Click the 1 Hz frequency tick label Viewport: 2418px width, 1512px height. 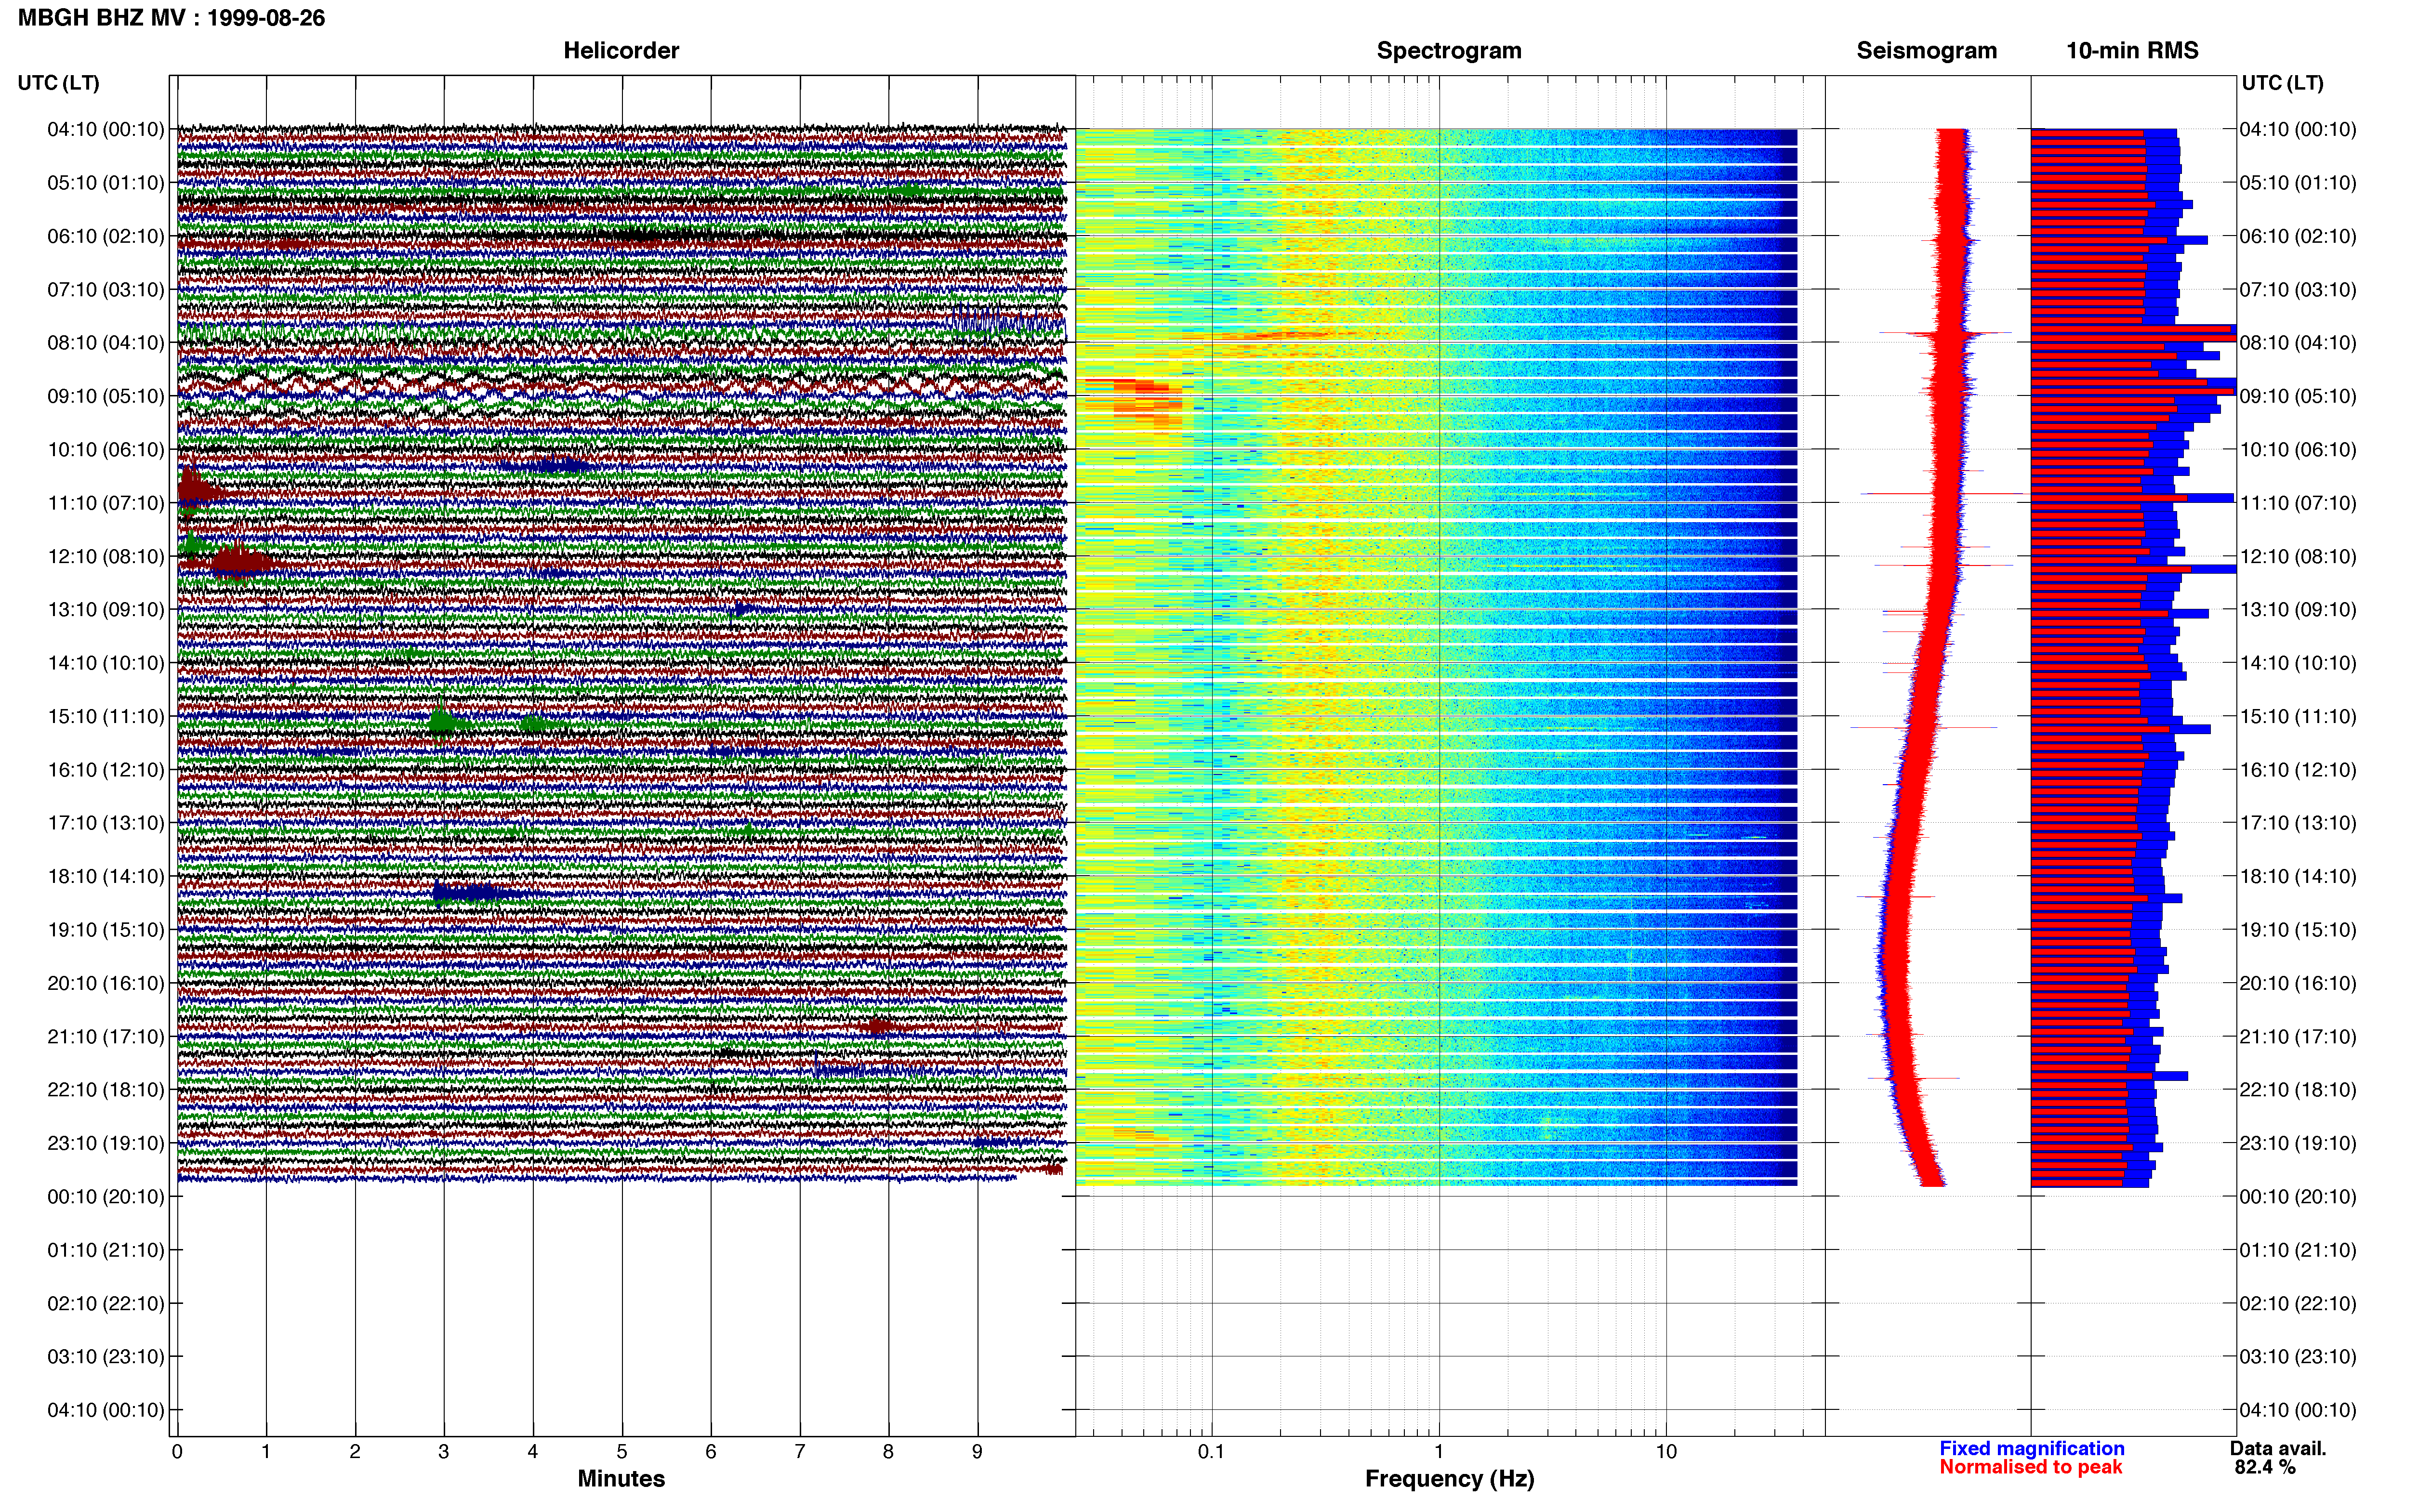1439,1451
